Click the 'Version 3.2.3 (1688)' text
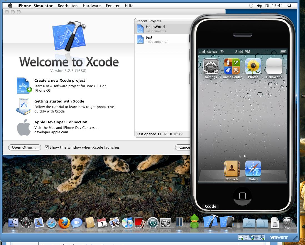 click(x=68, y=71)
